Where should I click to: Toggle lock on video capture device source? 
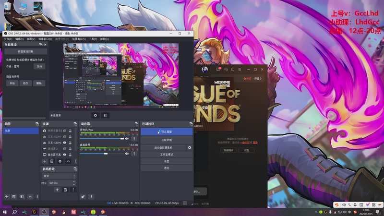click(x=70, y=131)
